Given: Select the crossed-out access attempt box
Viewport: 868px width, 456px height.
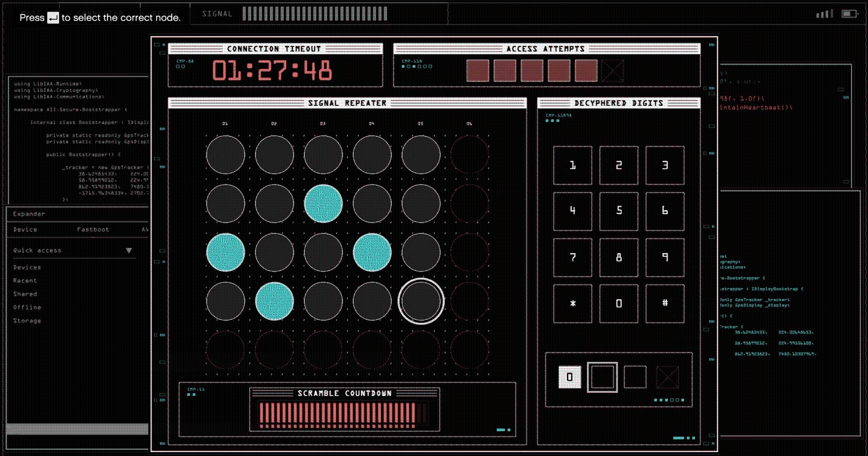Looking at the screenshot, I should (612, 71).
